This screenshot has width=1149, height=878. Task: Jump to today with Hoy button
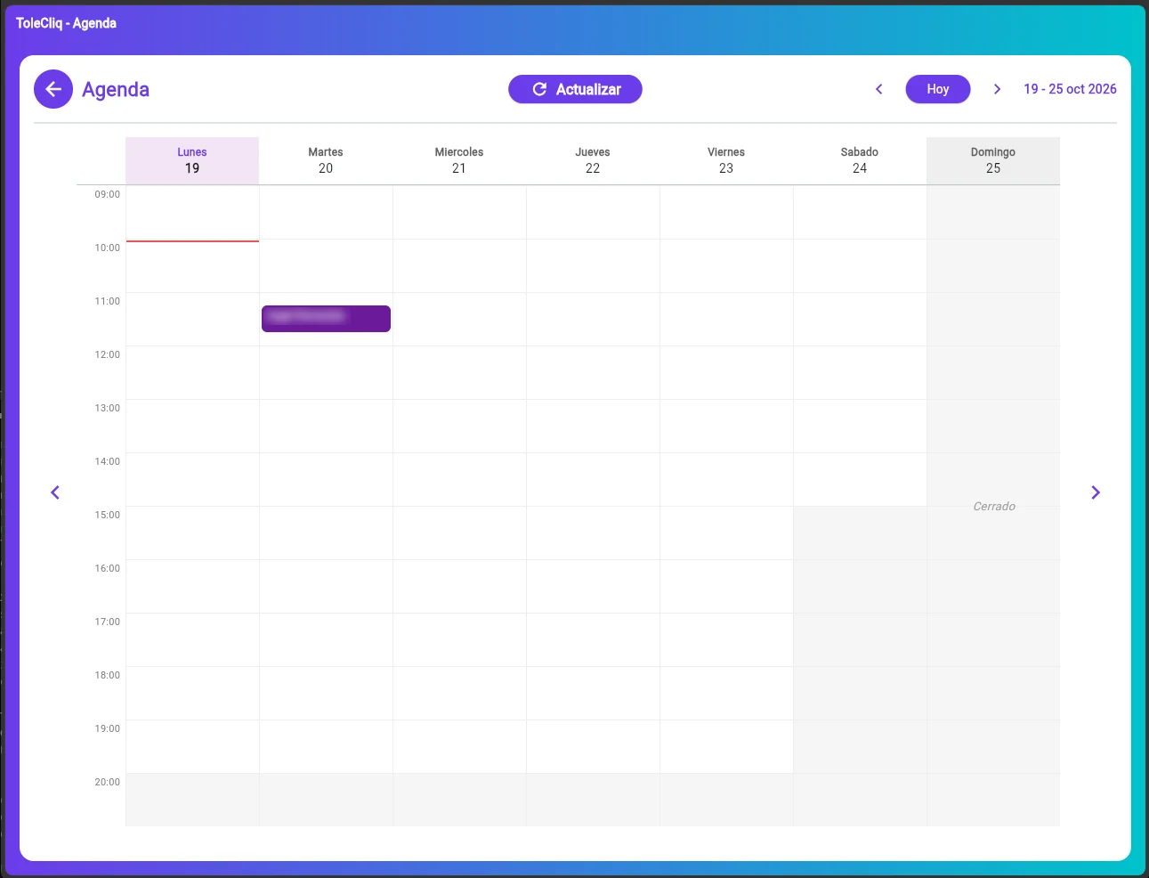coord(938,89)
